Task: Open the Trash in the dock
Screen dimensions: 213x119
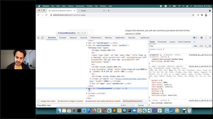Action: [189, 111]
